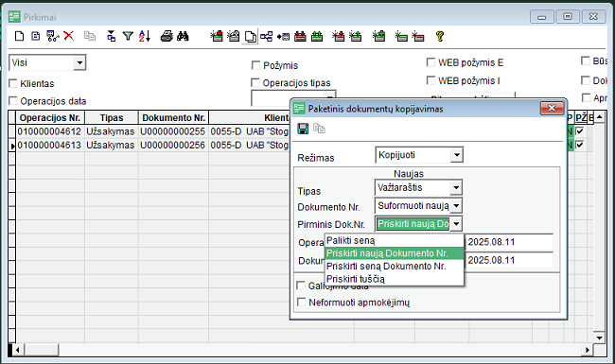Open the Visi filter dropdown
615x364 pixels.
coord(79,62)
